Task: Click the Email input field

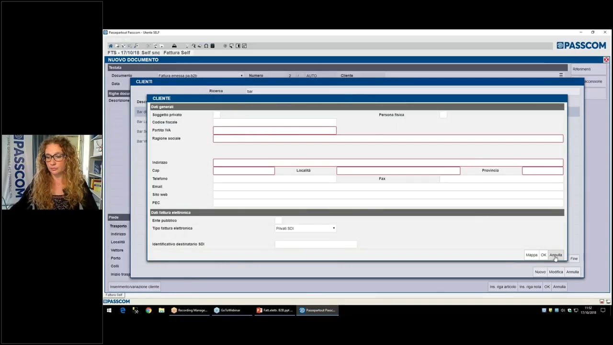Action: 388,187
